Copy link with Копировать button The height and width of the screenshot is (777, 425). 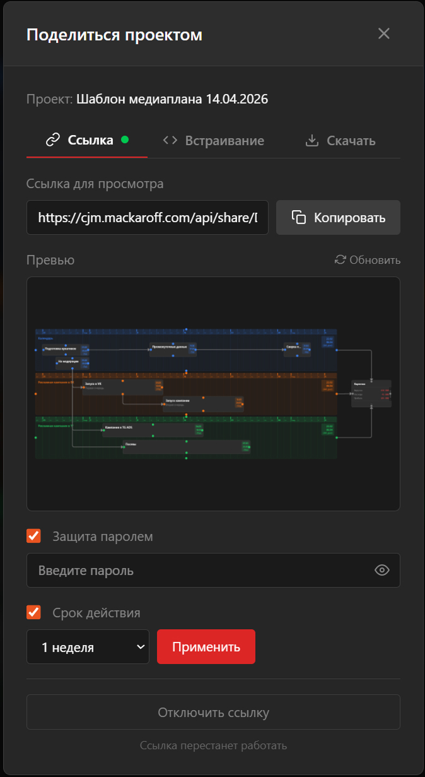[338, 218]
